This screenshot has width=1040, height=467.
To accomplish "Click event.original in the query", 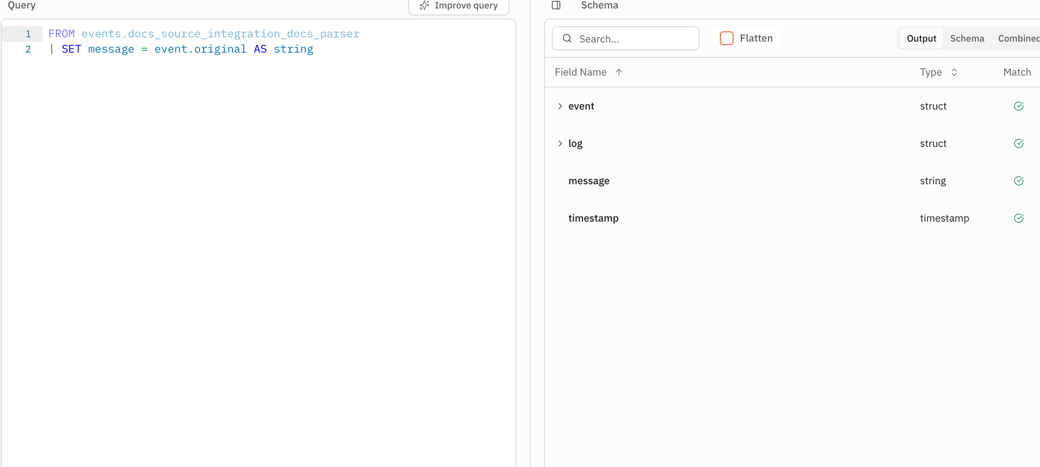I will [200, 49].
